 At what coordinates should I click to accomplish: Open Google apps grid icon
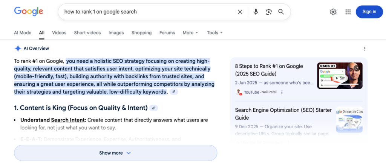[348, 12]
